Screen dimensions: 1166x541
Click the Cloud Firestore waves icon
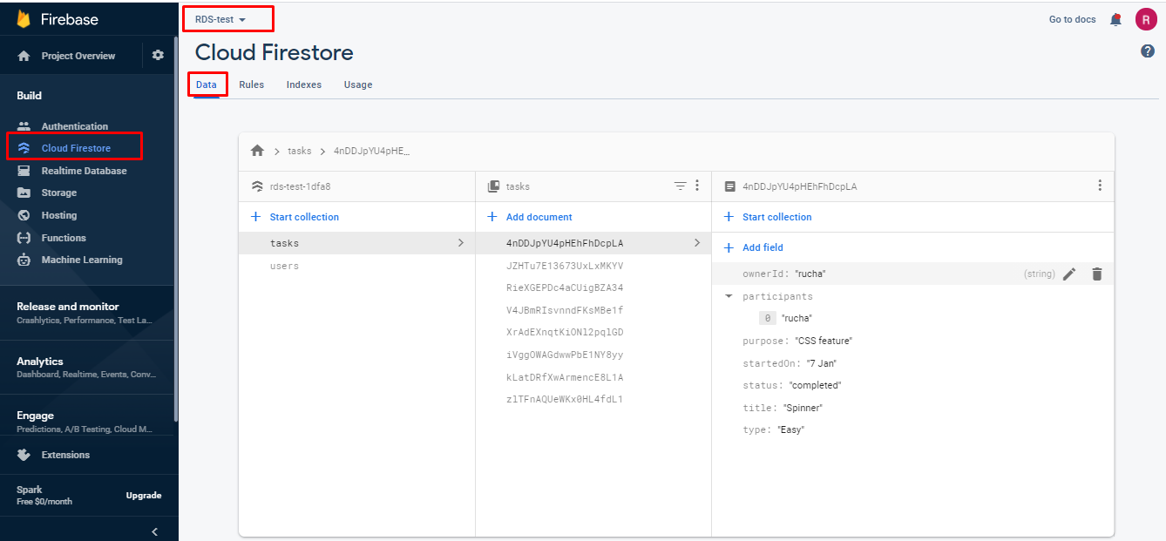(x=24, y=148)
